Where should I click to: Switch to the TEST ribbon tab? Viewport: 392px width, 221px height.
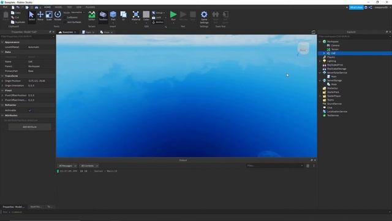point(69,7)
